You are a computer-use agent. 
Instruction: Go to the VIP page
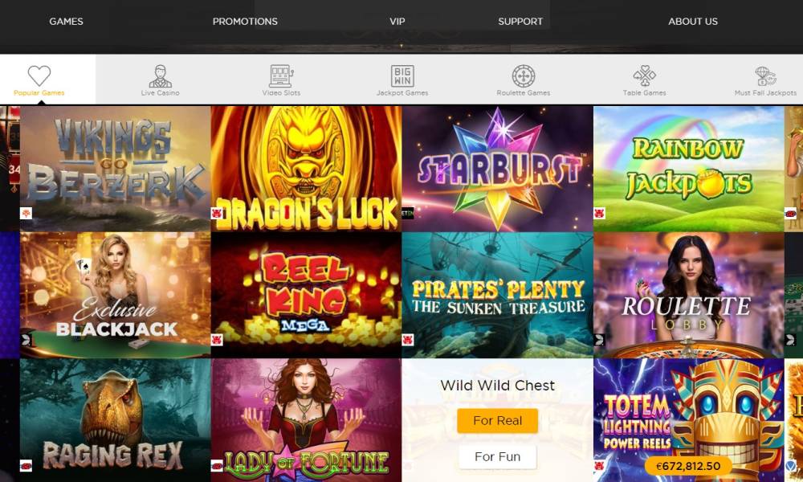coord(397,22)
